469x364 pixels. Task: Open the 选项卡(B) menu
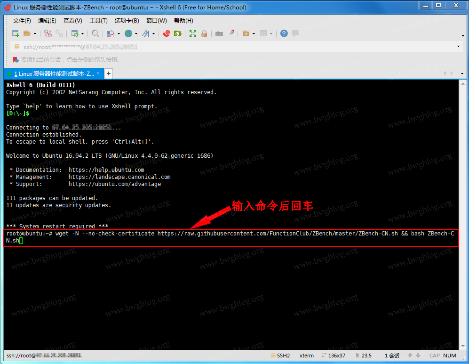pos(127,21)
